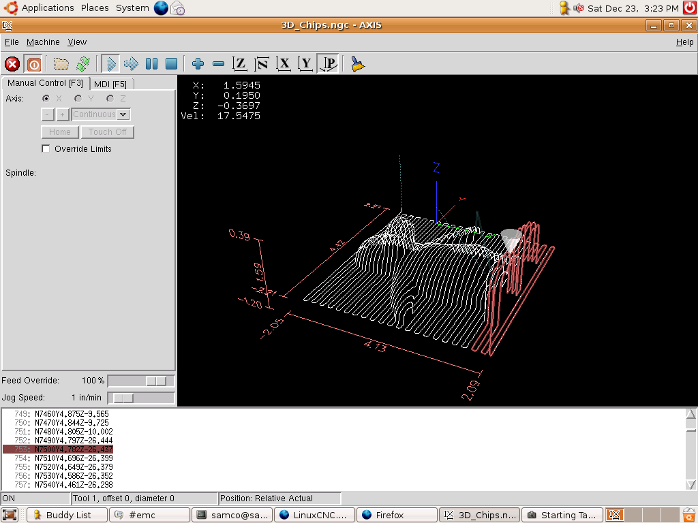The height and width of the screenshot is (523, 698).
Task: Open the Help menu
Action: (684, 42)
